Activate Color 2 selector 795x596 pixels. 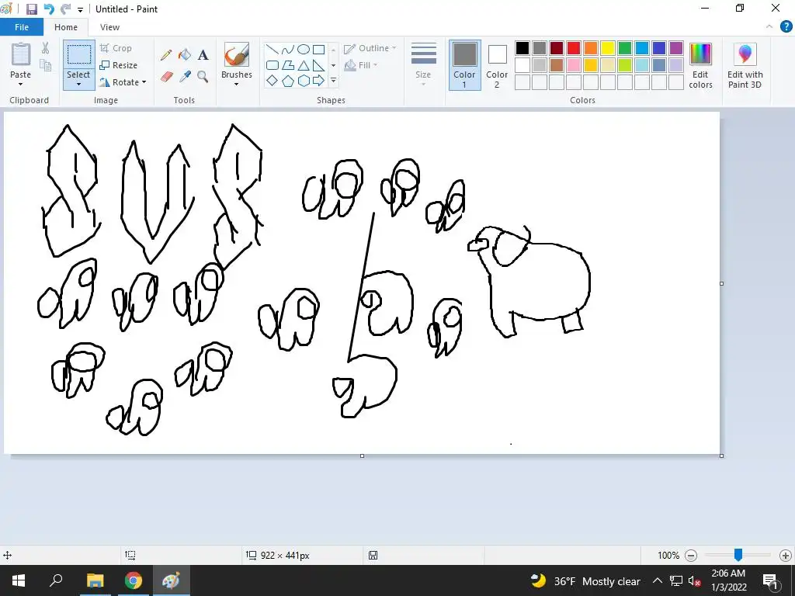coord(497,65)
